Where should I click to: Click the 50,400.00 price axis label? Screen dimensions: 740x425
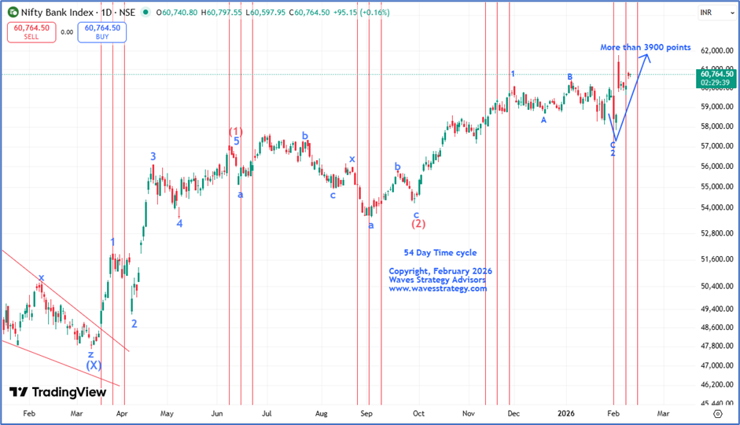(x=717, y=286)
